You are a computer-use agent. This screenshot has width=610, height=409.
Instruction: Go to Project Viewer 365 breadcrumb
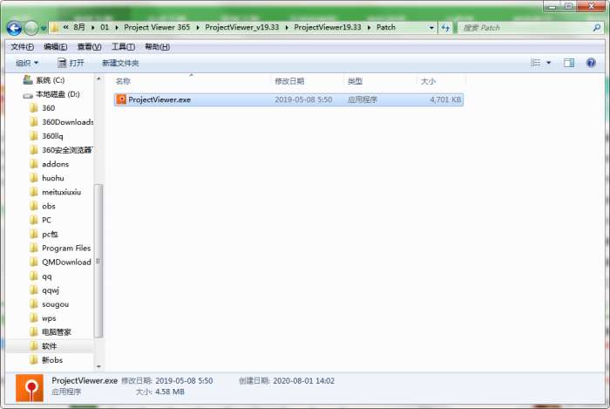click(x=157, y=27)
